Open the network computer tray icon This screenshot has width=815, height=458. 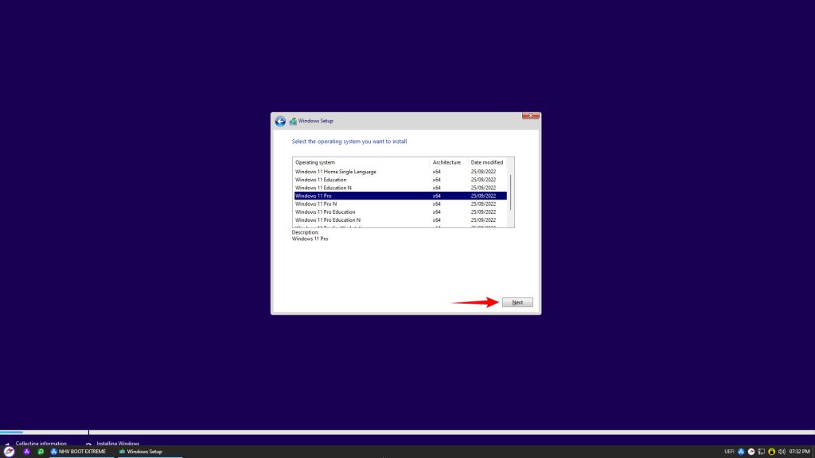tap(762, 452)
